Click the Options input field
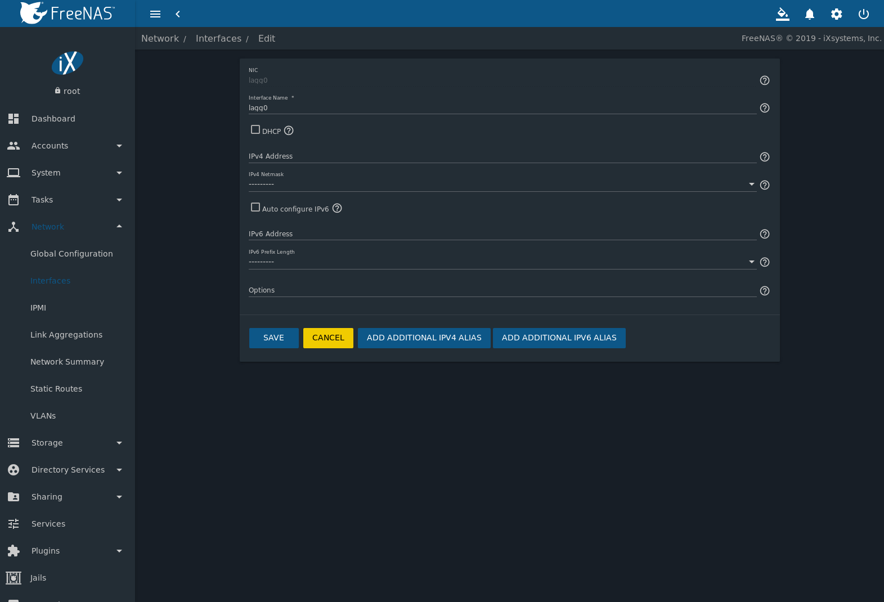The image size is (884, 602). [502, 290]
